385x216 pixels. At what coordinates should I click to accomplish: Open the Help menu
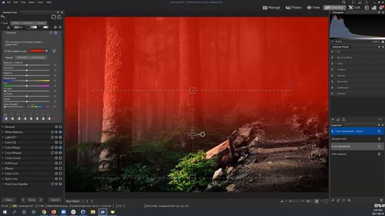[49, 2]
